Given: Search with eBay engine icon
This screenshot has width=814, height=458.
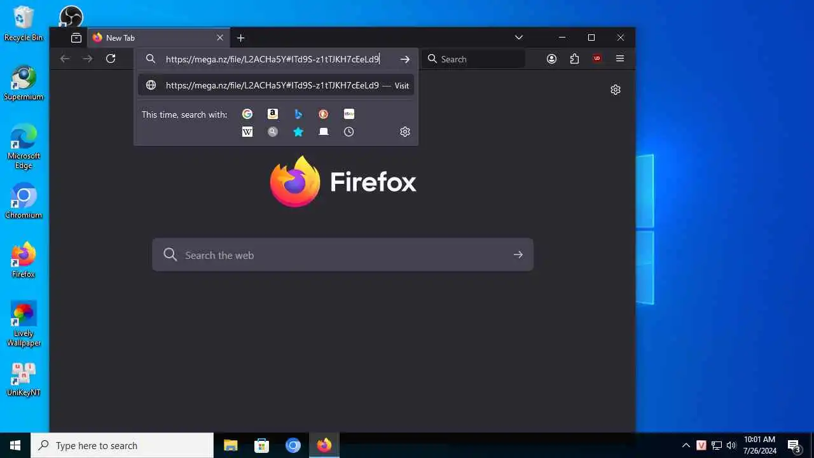Looking at the screenshot, I should [x=349, y=114].
